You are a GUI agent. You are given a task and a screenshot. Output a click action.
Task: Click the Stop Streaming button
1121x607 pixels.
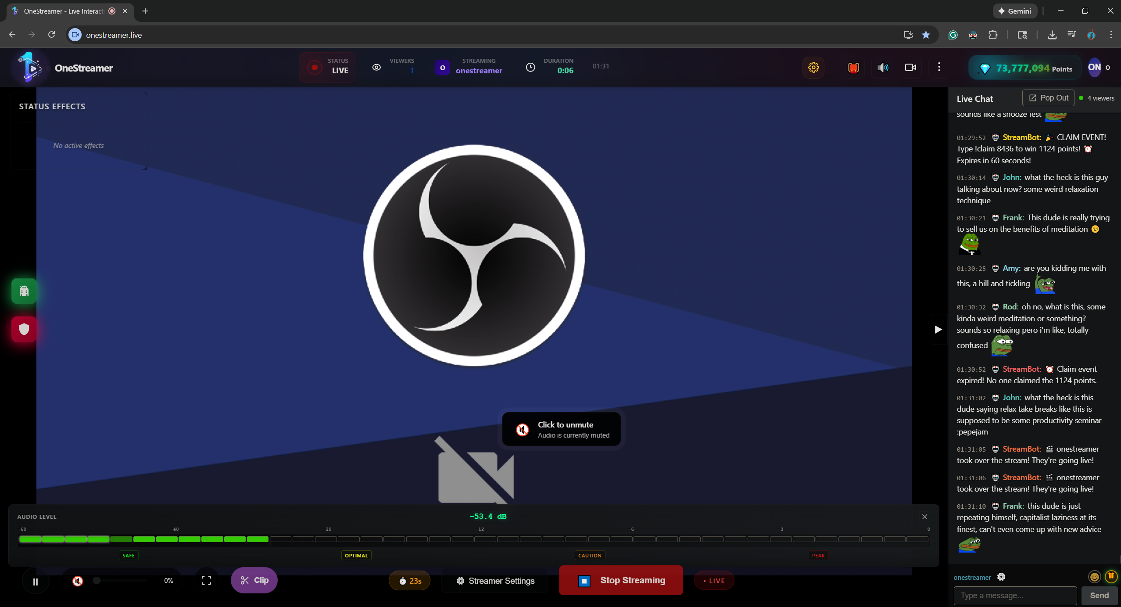click(x=621, y=580)
